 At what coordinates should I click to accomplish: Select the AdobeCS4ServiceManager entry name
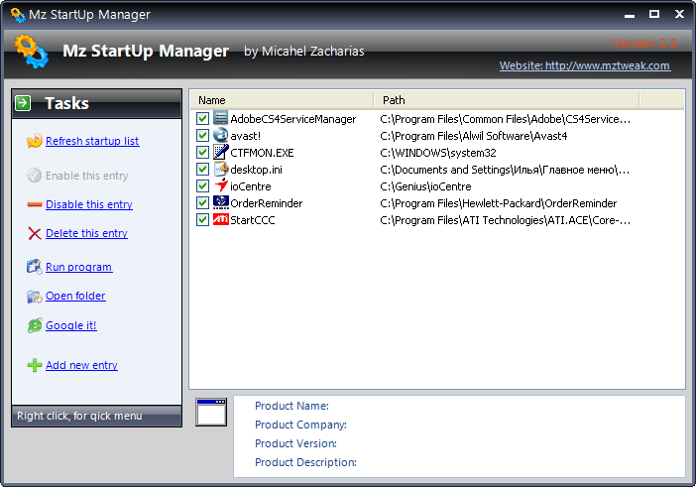tap(292, 119)
